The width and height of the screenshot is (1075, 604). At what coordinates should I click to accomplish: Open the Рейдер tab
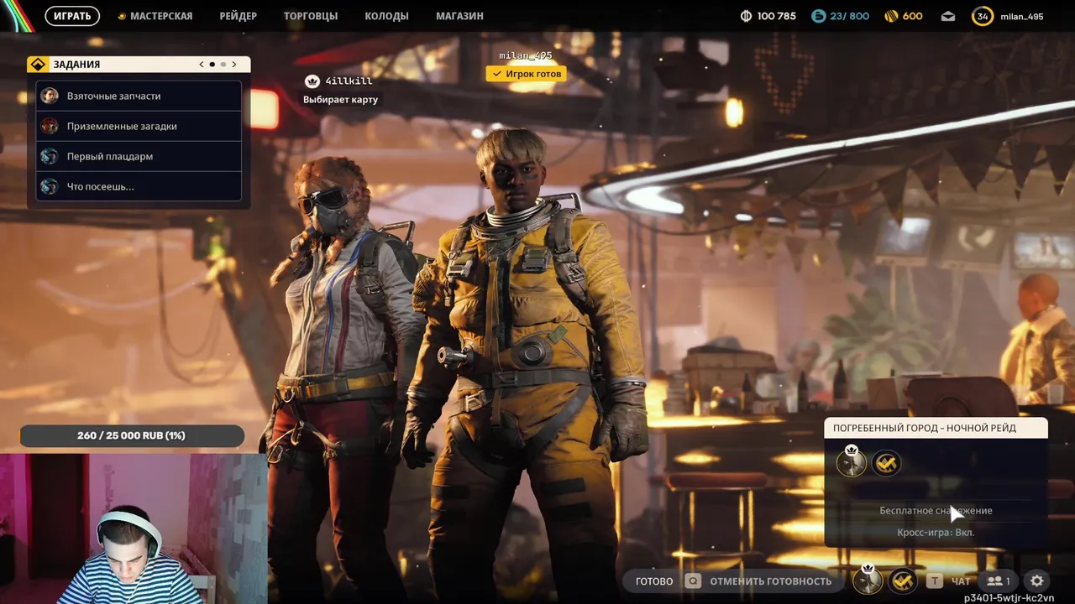[238, 16]
